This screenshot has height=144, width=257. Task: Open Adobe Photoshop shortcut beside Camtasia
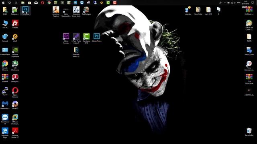96,38
